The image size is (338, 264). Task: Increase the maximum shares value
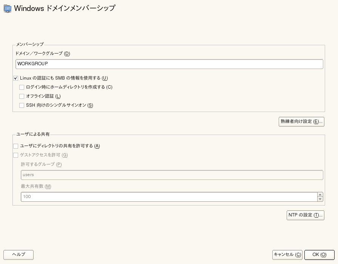click(320, 195)
